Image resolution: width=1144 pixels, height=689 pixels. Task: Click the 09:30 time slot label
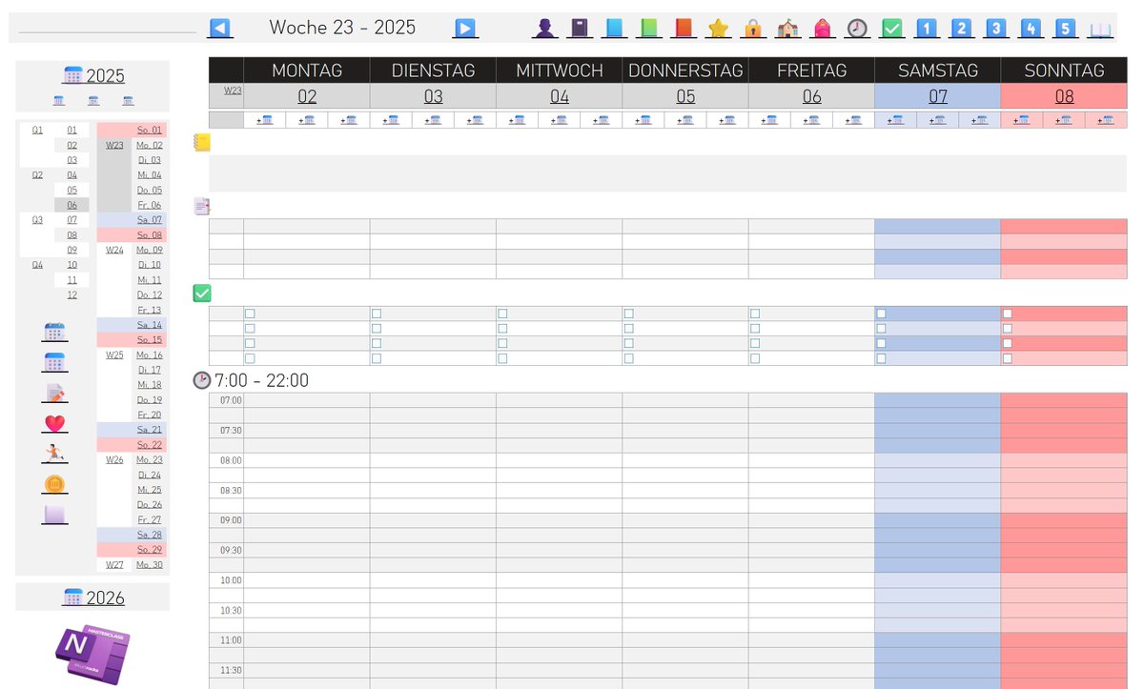(231, 550)
